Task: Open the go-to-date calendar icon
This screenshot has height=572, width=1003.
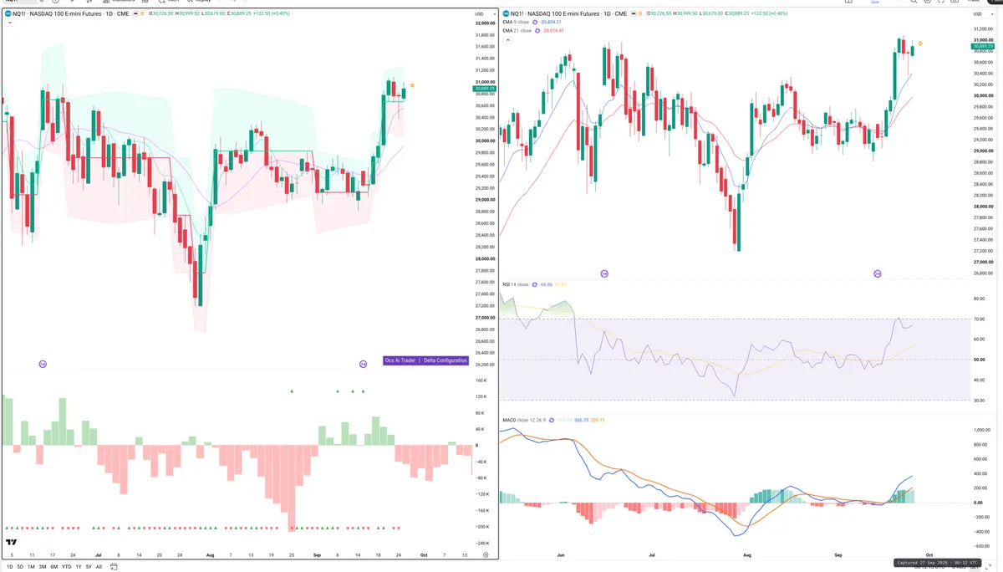Action: [115, 567]
